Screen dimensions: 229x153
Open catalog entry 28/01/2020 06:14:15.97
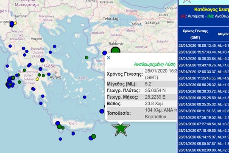(x=204, y=137)
